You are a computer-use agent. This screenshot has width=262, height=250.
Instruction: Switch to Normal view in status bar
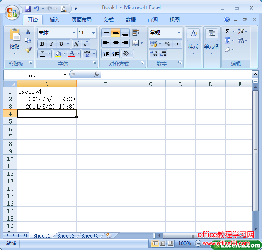[155, 243]
